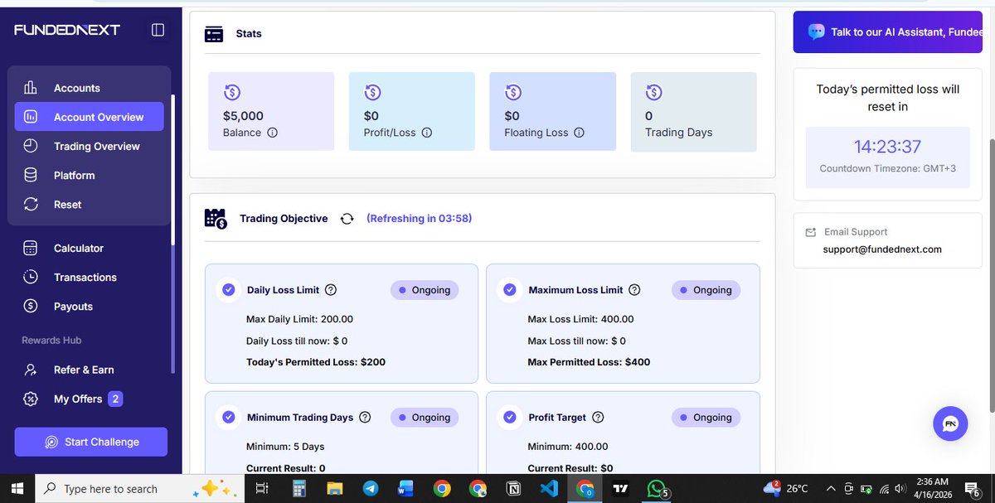
Task: Click the Daily Loss Limit Ongoing badge
Action: 425,290
